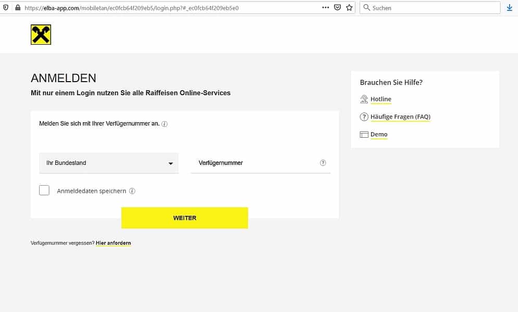Image resolution: width=518 pixels, height=312 pixels.
Task: Open the Hier anfordern link
Action: [113, 243]
